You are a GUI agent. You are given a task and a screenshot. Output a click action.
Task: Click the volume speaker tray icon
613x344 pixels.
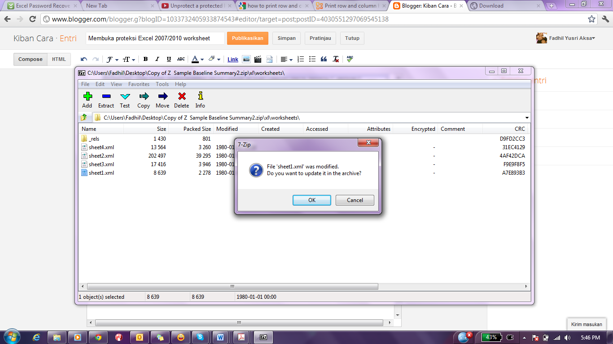[567, 337]
